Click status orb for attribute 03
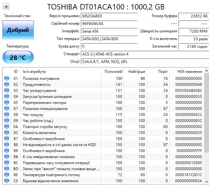 click(7, 90)
